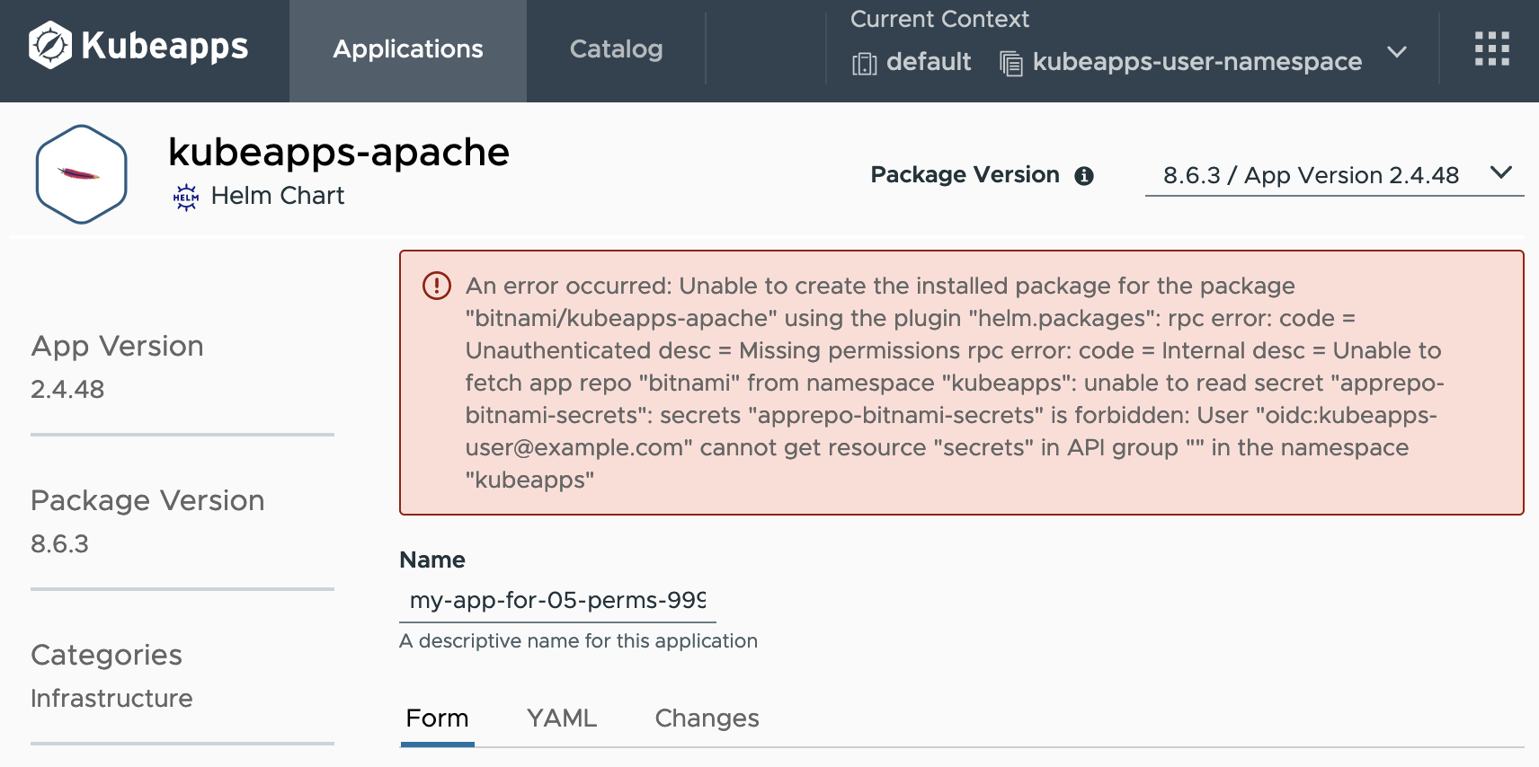Switch to the YAML tab

[562, 719]
